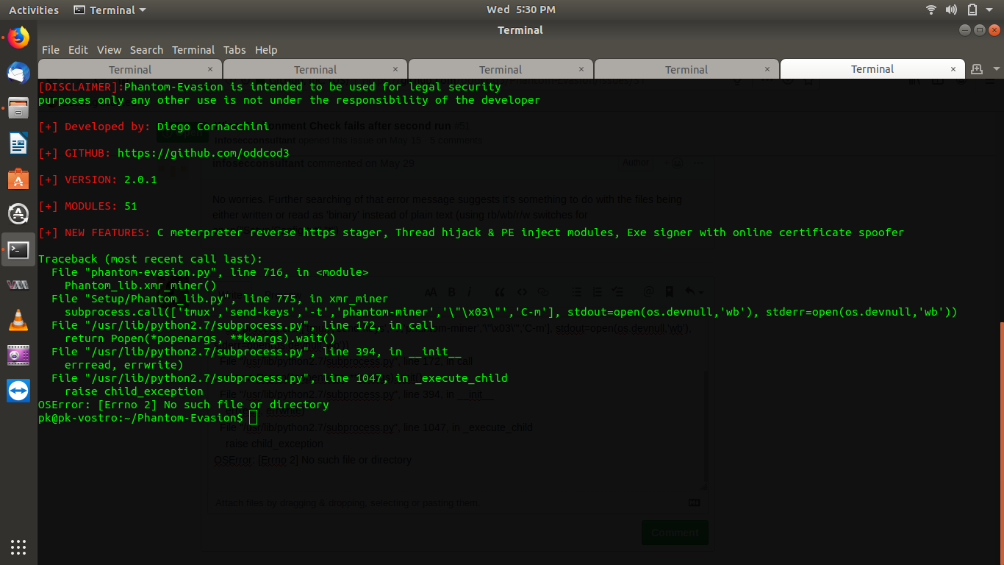Open a new terminal tab with the plus icon
The image size is (1004, 565).
[x=978, y=68]
